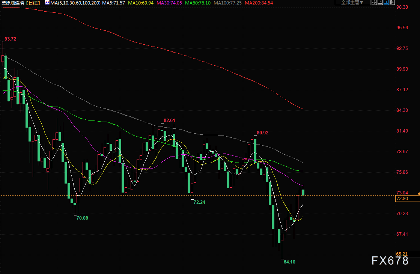Click the 80.92 peak price label

(x=262, y=132)
